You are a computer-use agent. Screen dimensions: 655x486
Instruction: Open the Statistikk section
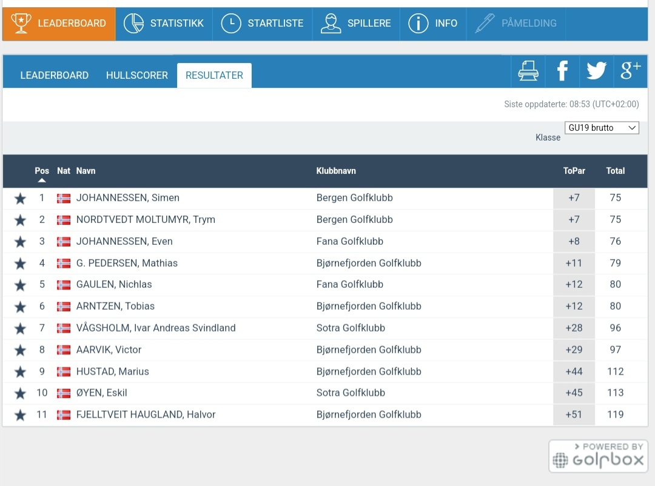164,24
